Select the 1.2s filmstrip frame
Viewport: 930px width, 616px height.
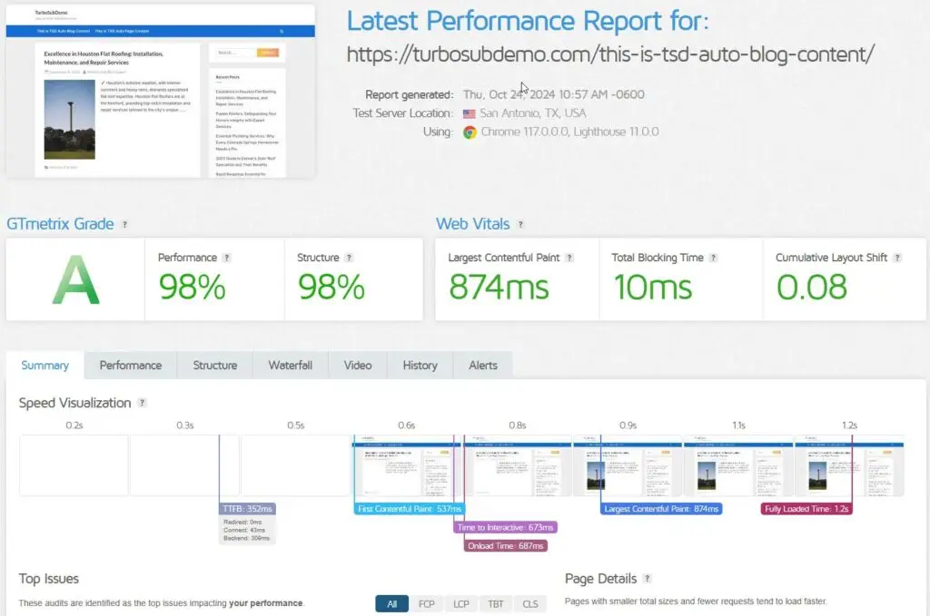pos(849,465)
